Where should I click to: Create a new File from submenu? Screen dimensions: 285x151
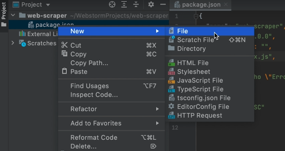(x=210, y=31)
